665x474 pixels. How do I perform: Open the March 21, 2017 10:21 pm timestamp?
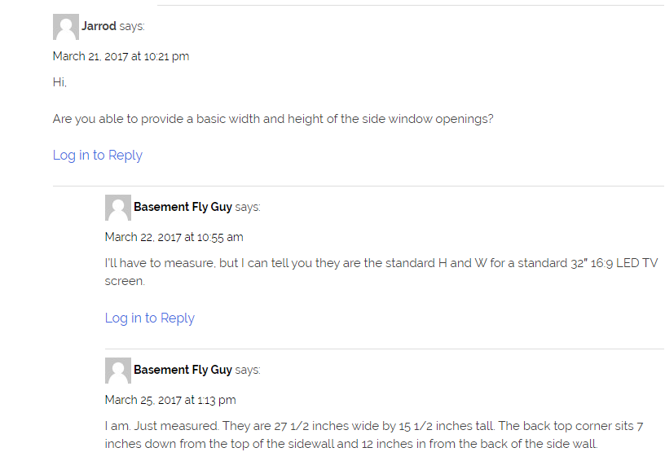(x=121, y=56)
